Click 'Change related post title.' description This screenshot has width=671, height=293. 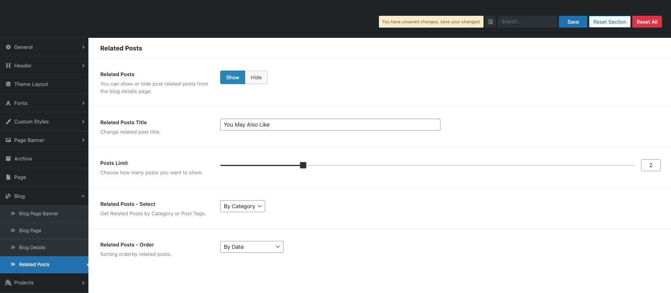130,132
